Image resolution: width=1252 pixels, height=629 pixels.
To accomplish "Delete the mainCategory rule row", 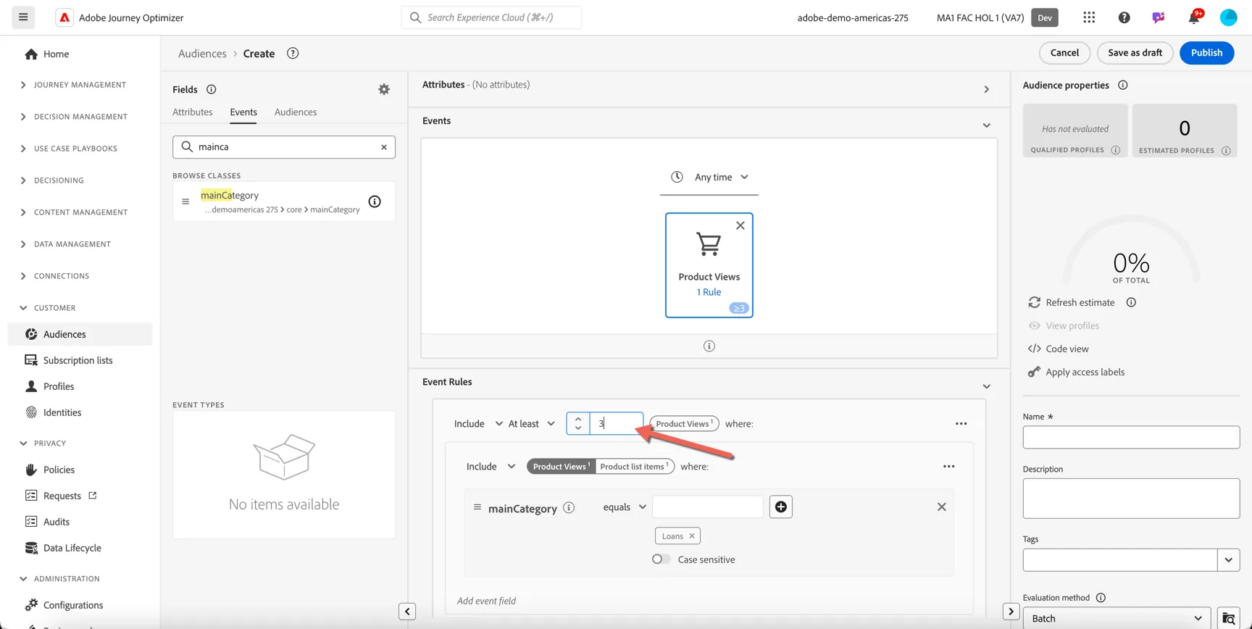I will click(x=941, y=507).
